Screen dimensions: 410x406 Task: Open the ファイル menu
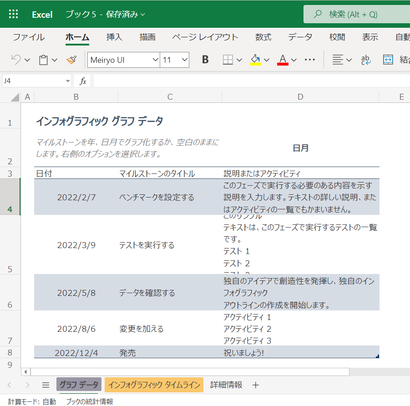coord(29,37)
